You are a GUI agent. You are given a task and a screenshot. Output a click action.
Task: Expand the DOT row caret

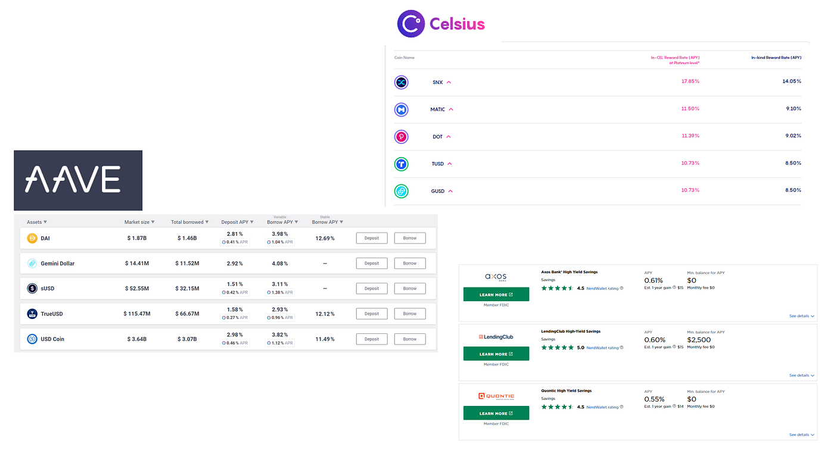pos(449,137)
